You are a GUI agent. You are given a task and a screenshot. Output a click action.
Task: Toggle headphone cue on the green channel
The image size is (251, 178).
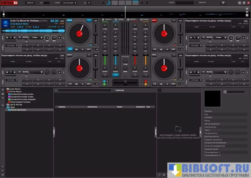pyautogui.click(x=105, y=75)
